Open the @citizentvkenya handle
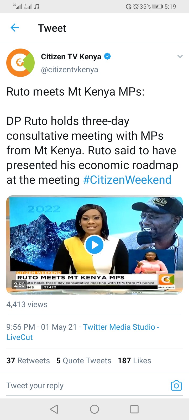Screen dimensions: 189x420 pos(70,70)
